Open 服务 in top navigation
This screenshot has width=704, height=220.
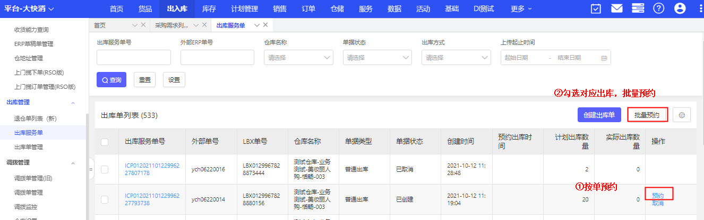pos(366,8)
